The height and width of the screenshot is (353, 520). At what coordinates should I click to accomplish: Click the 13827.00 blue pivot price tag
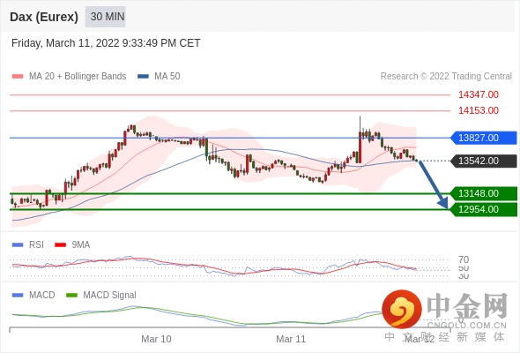[484, 138]
